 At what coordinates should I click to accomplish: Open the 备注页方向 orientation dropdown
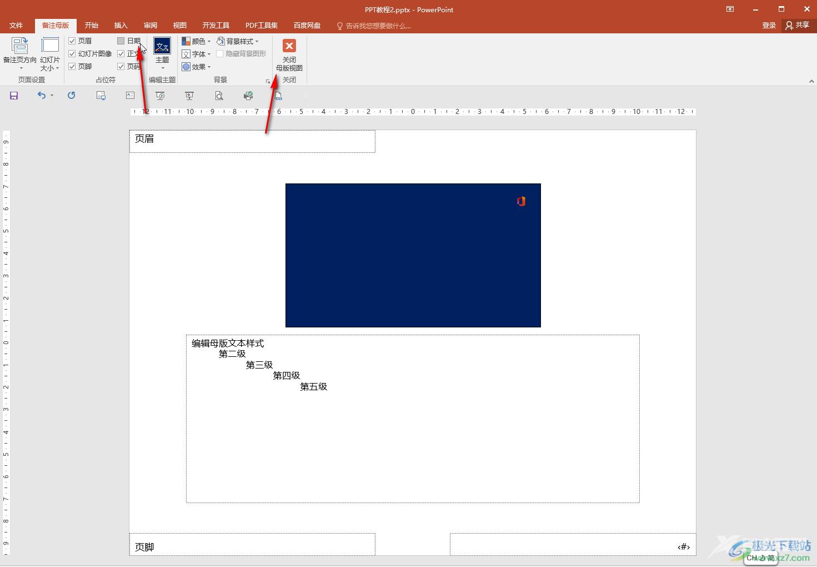point(19,54)
